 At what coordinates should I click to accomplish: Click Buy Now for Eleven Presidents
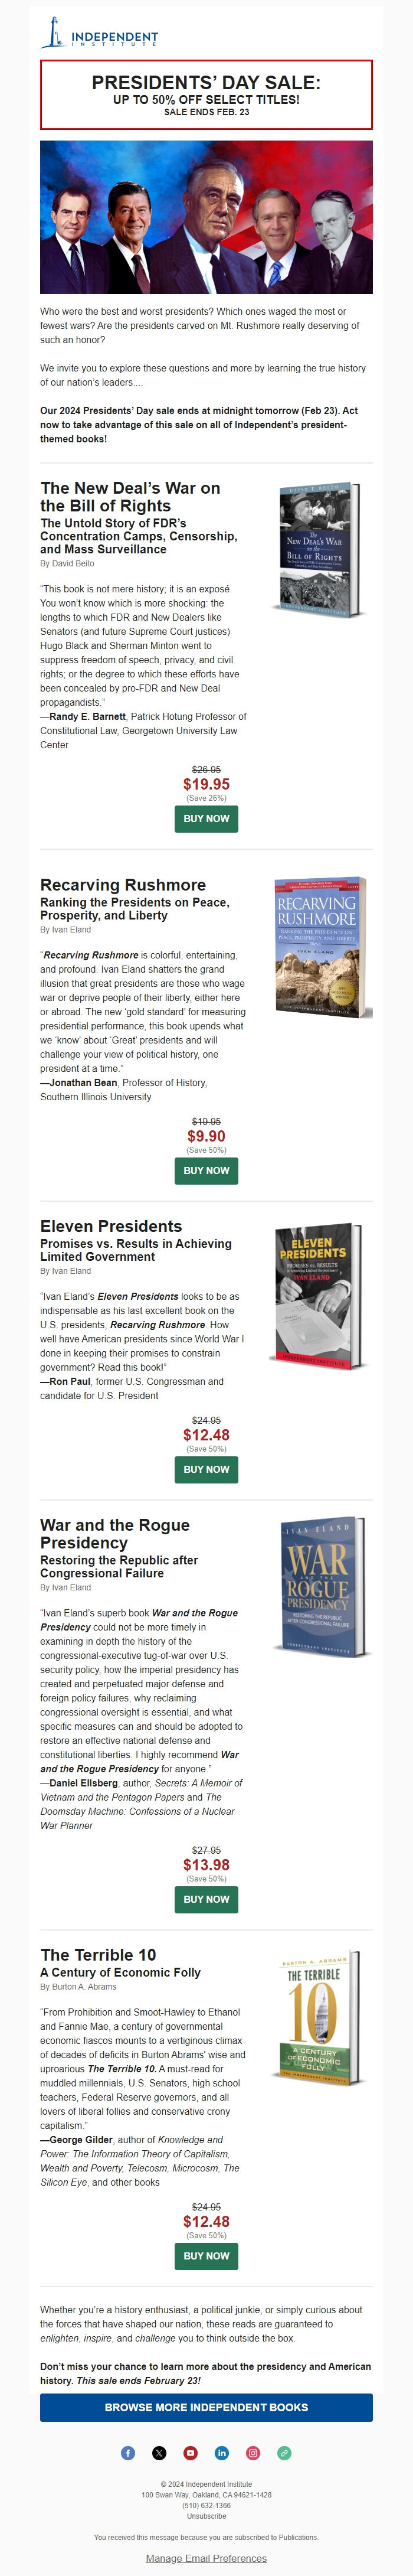coord(206,1470)
